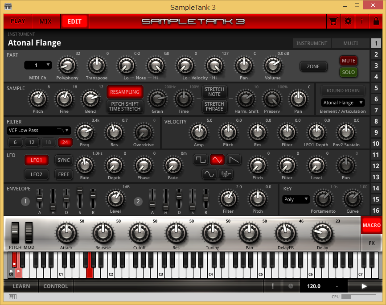Image resolution: width=386 pixels, height=305 pixels.
Task: Set filter slope to 6 dB
Action: pos(15,142)
